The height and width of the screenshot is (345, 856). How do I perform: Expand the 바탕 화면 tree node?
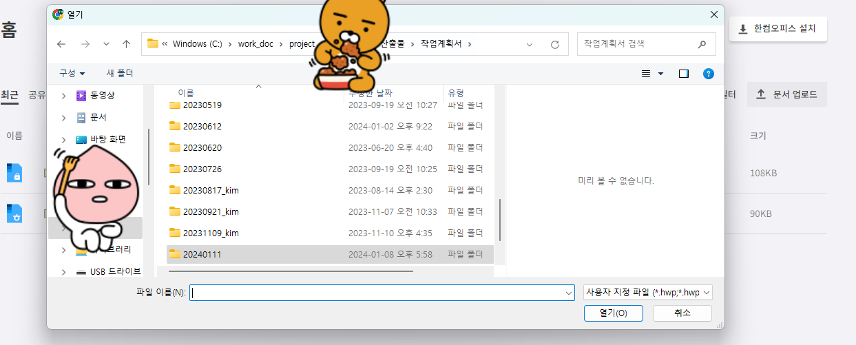tap(63, 140)
